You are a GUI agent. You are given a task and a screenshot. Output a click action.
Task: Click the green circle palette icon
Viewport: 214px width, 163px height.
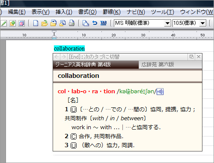point(13,23)
